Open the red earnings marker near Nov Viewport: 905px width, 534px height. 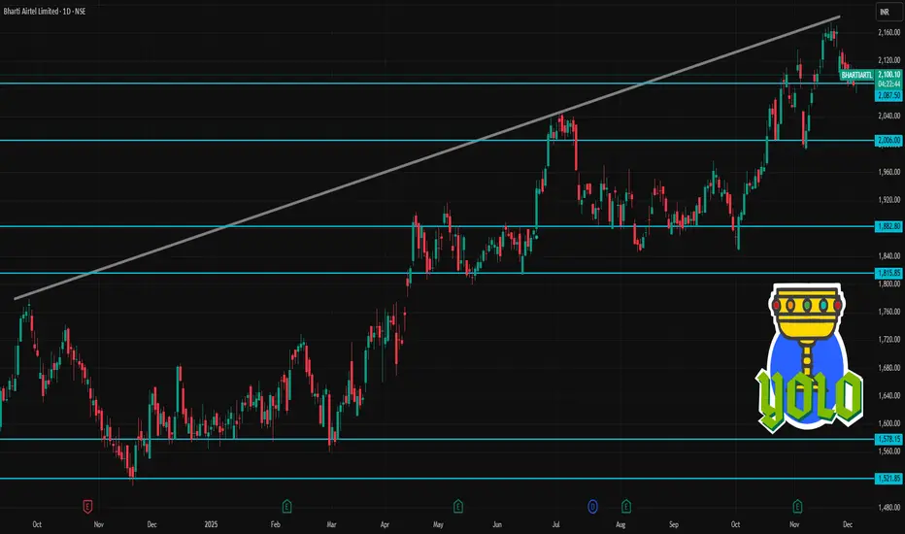[x=87, y=507]
